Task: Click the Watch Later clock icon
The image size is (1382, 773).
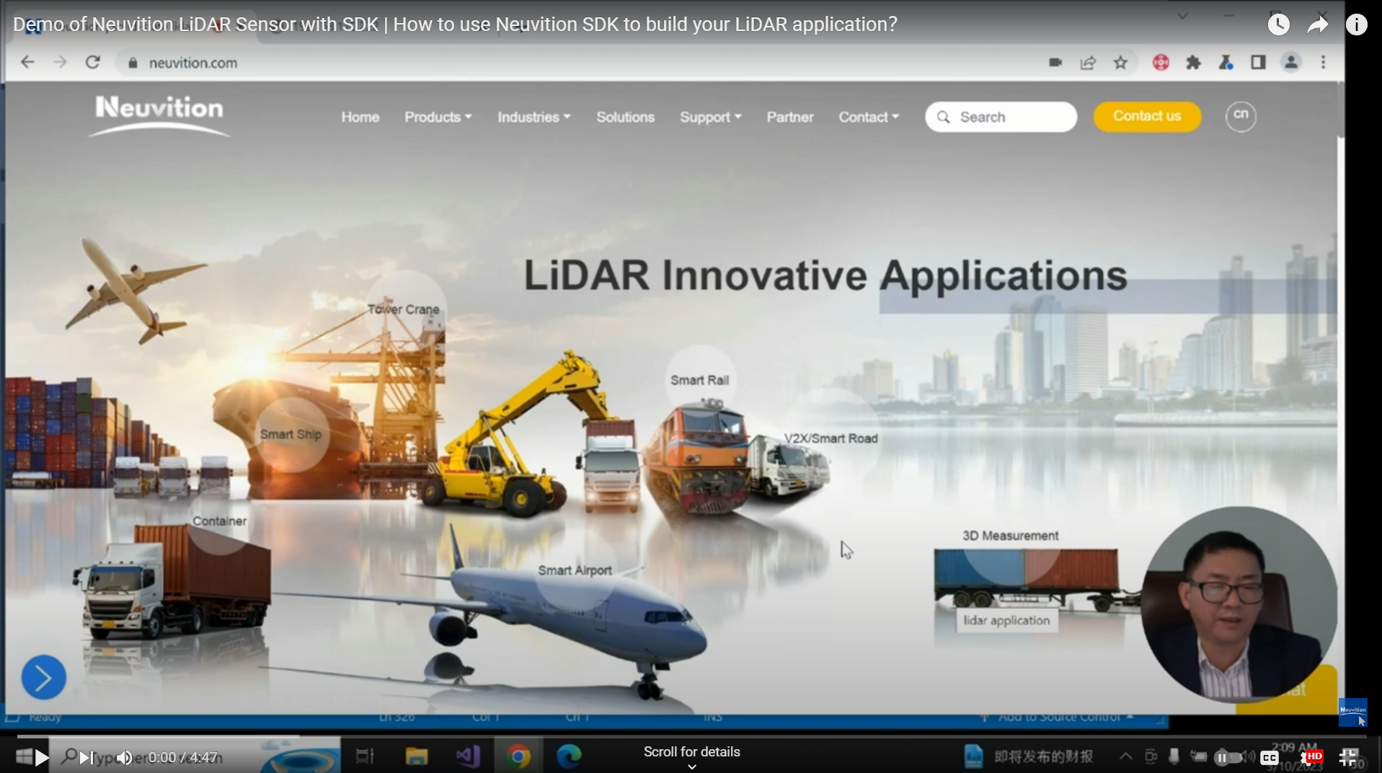Action: [x=1278, y=25]
